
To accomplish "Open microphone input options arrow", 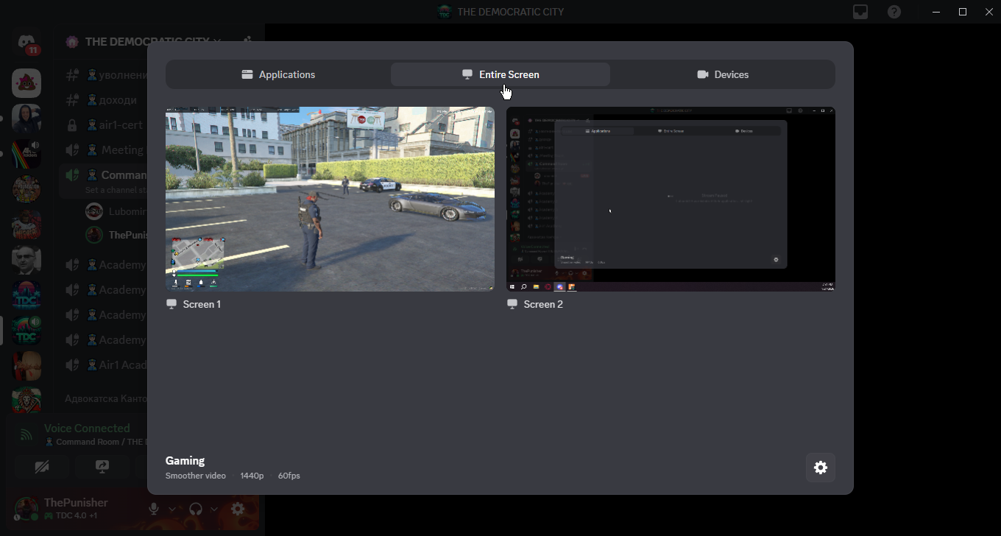I will [172, 509].
